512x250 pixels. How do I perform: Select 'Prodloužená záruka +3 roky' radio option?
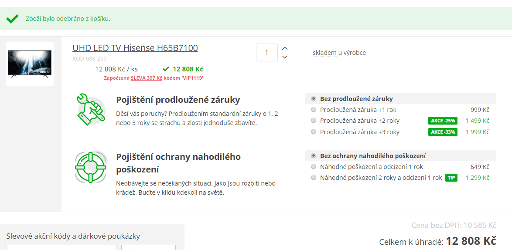pos(314,132)
